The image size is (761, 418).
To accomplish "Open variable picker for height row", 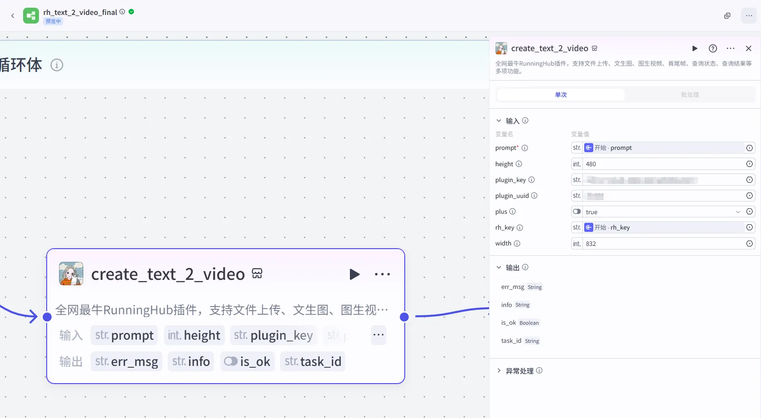I will point(750,164).
